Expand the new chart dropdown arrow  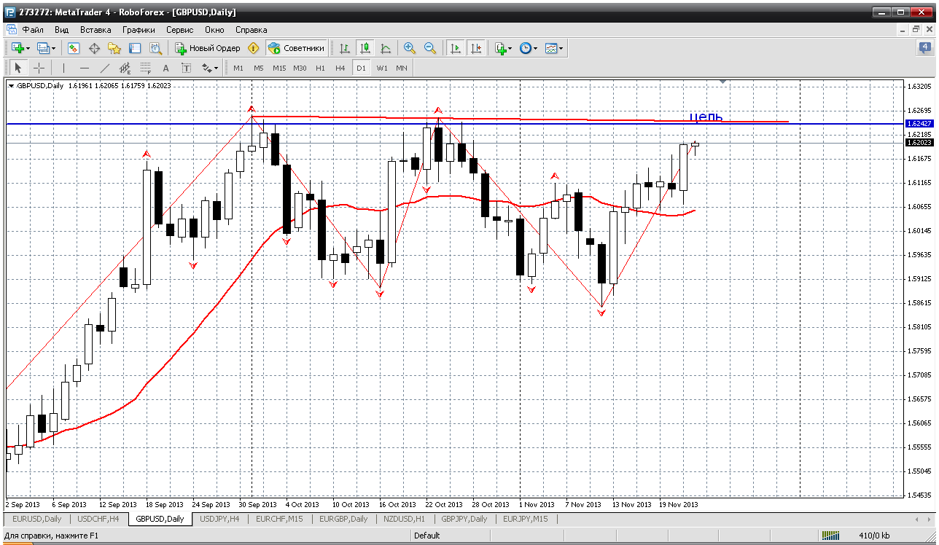[28, 48]
